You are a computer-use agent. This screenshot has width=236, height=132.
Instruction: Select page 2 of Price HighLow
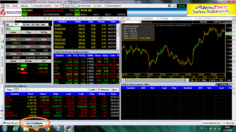[21, 90]
